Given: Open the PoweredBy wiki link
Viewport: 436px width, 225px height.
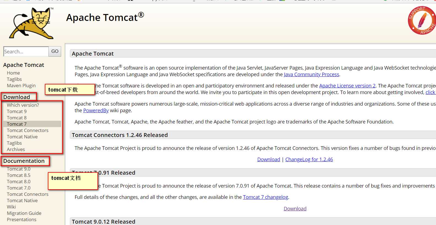Looking at the screenshot, I should 96,111.
